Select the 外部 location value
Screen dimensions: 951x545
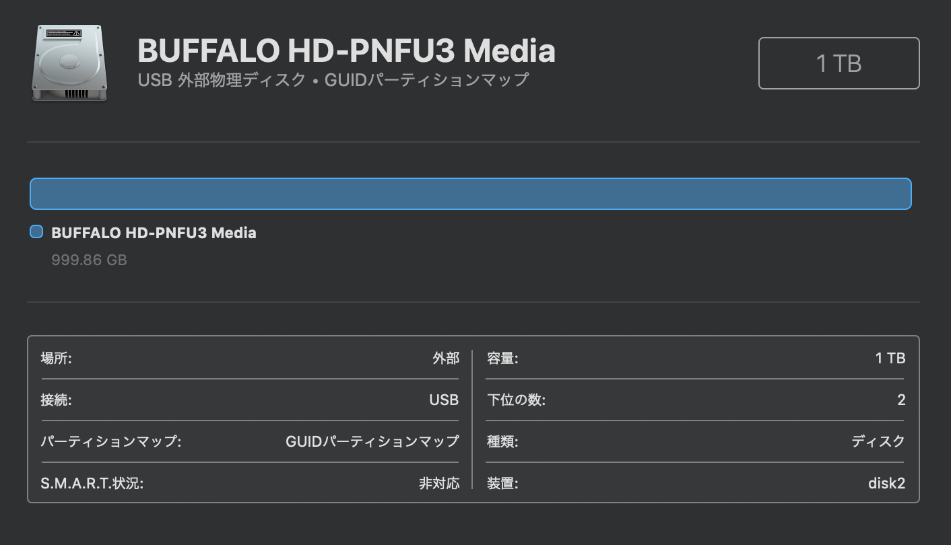point(445,359)
